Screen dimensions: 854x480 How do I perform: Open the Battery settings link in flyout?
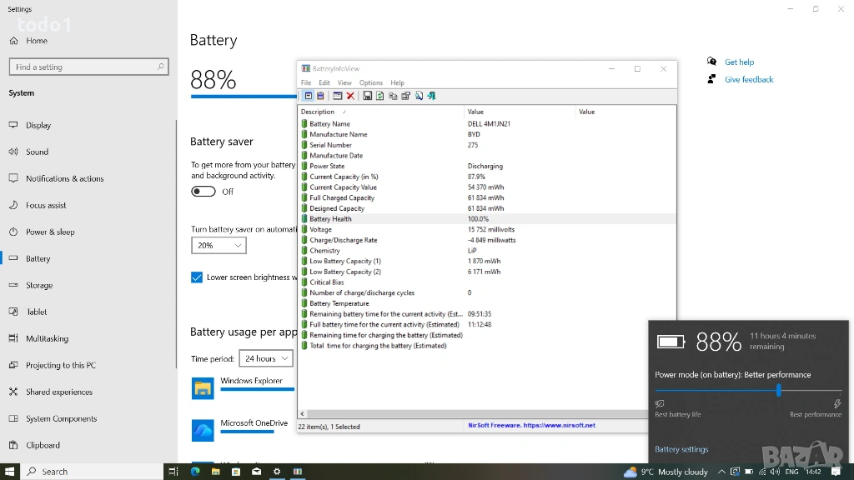pyautogui.click(x=681, y=449)
